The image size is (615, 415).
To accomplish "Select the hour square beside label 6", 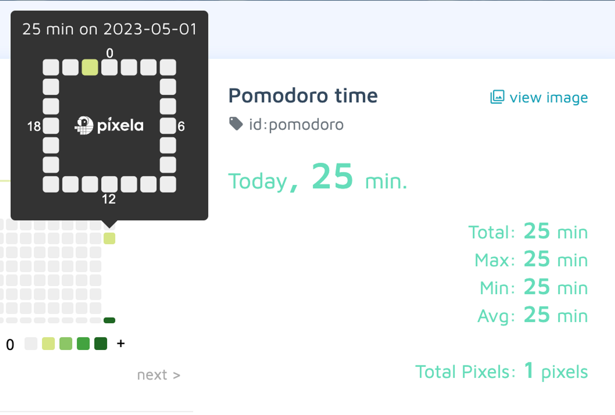I will pyautogui.click(x=168, y=126).
